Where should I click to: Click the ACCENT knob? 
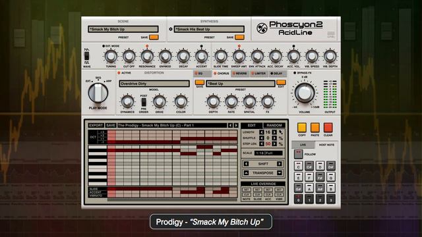coord(201,57)
